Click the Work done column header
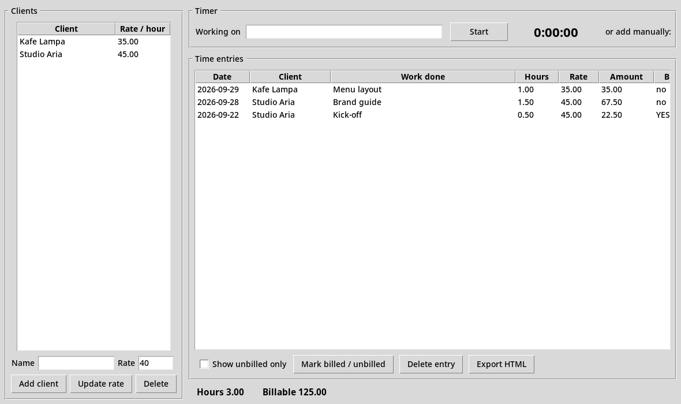The width and height of the screenshot is (681, 404). [x=423, y=76]
